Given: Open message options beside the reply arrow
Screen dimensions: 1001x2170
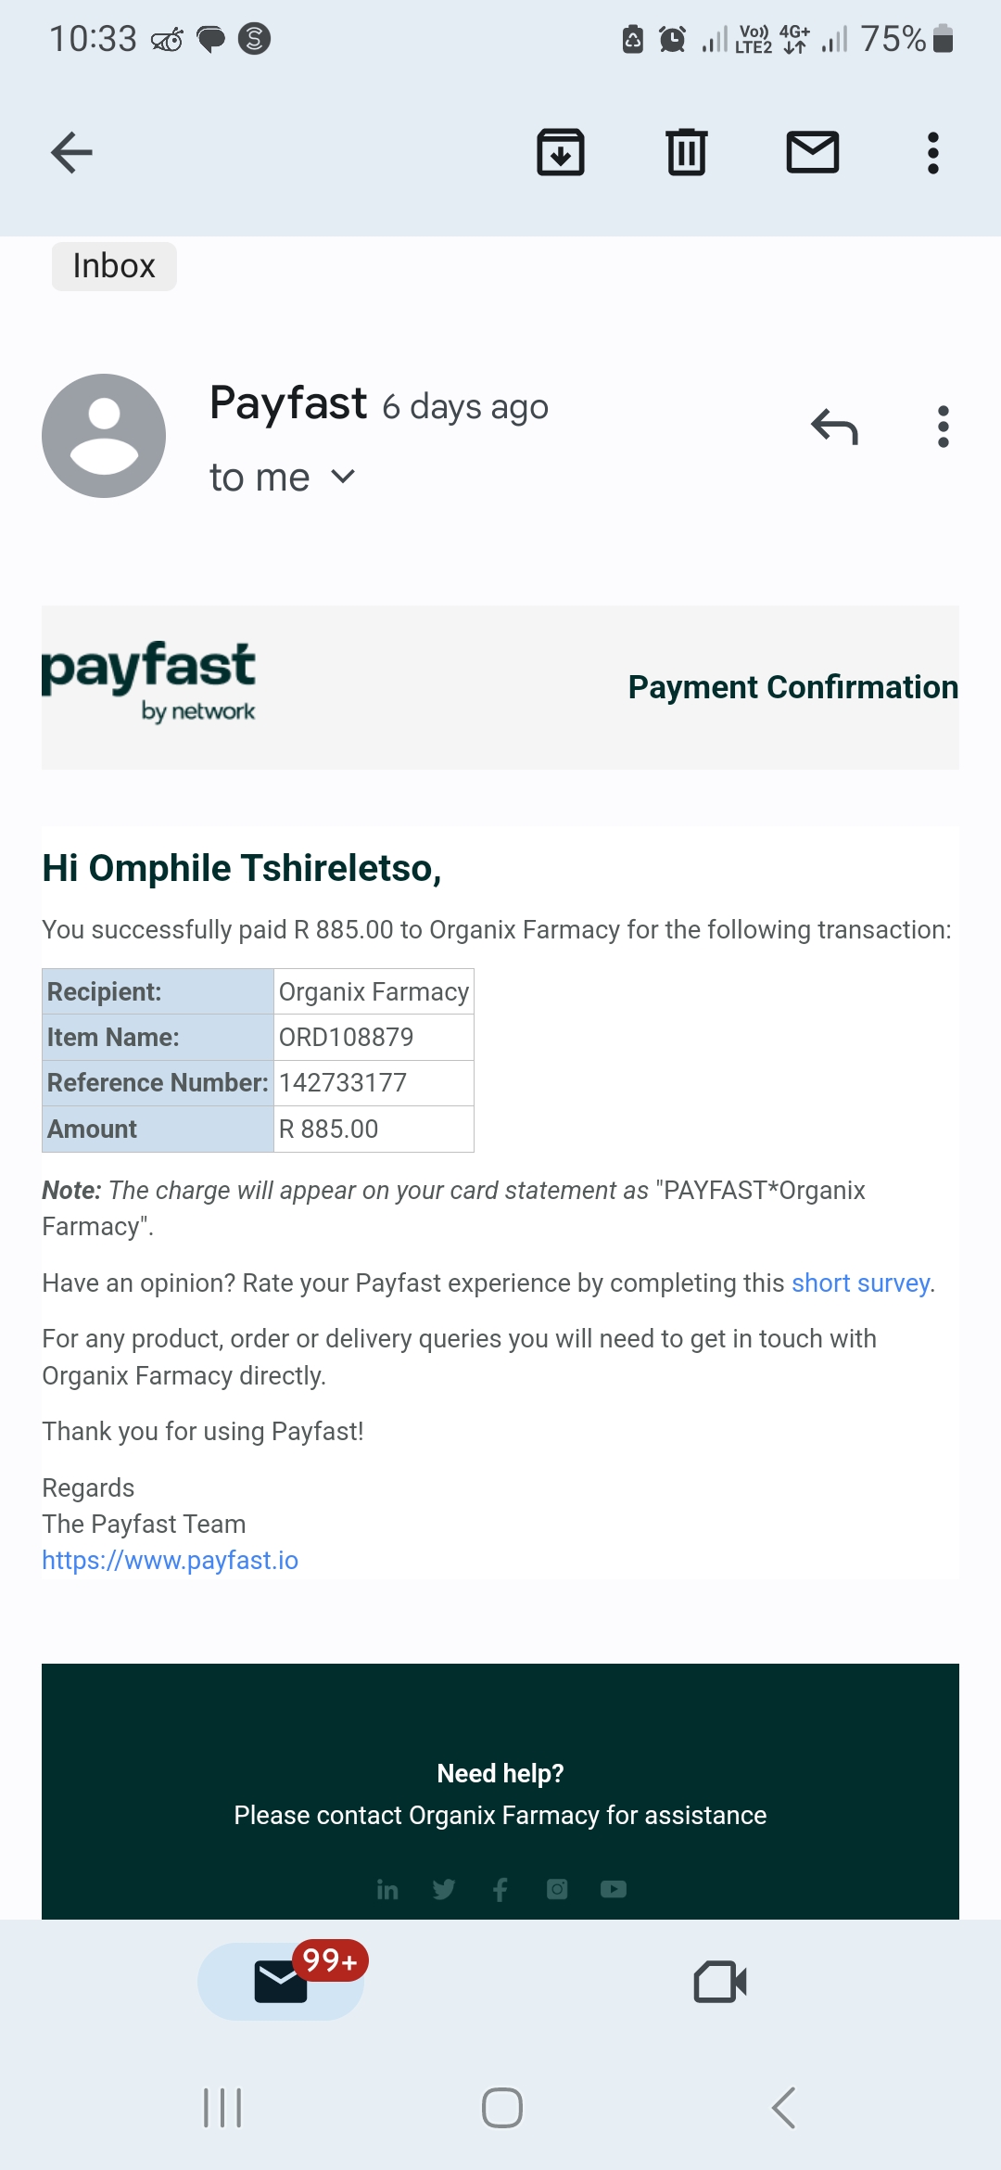Looking at the screenshot, I should click(x=944, y=428).
